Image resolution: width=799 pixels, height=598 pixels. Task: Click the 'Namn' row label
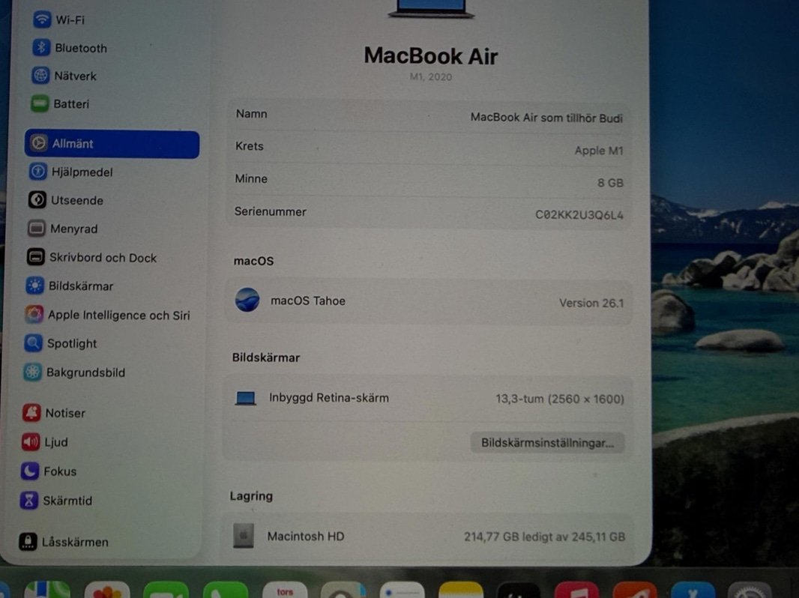pos(251,114)
